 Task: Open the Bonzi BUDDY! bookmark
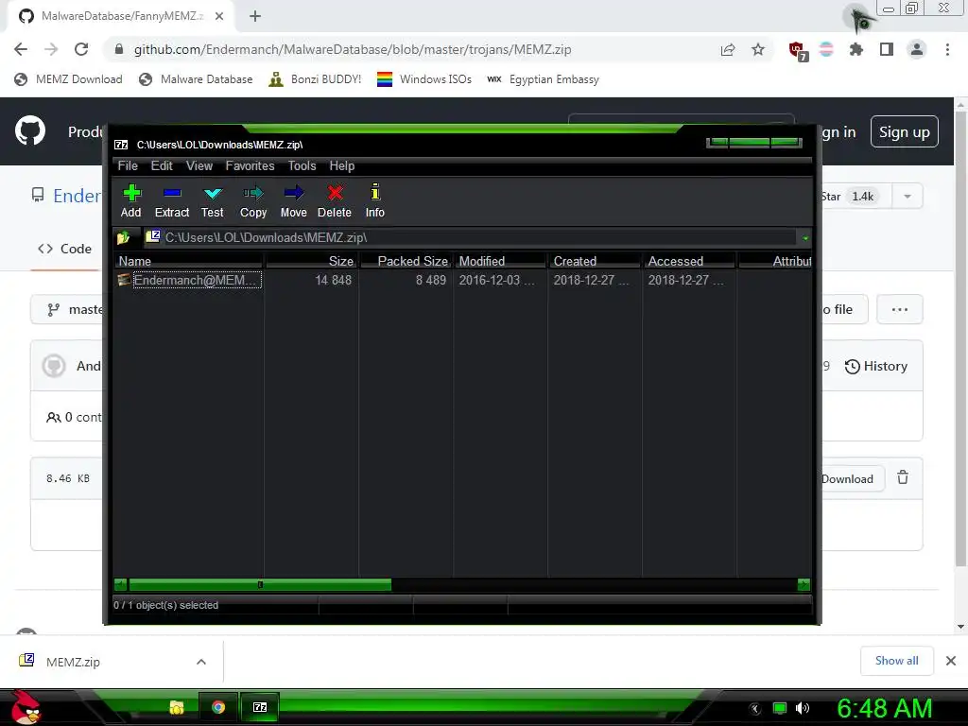[x=315, y=79]
